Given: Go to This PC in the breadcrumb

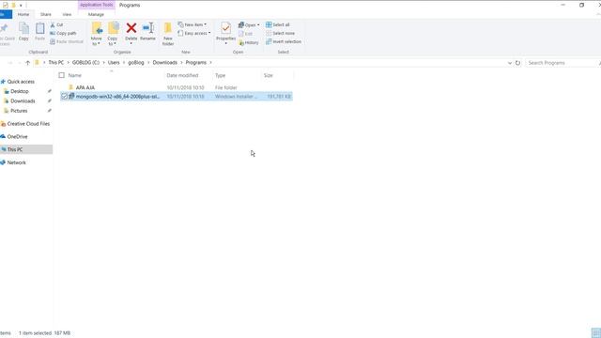Looking at the screenshot, I should [x=56, y=63].
